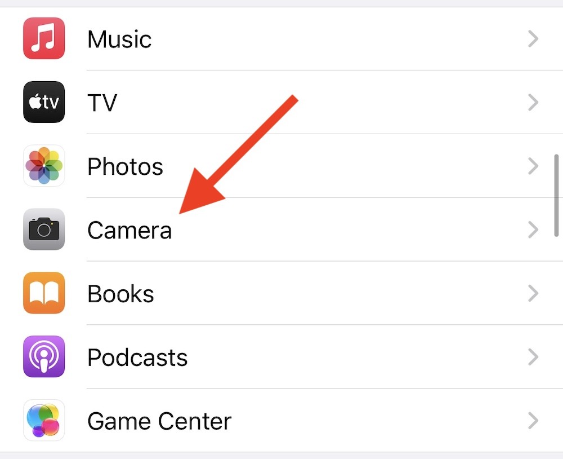This screenshot has height=459, width=563.
Task: Tap the red Music app icon
Action: 44,38
